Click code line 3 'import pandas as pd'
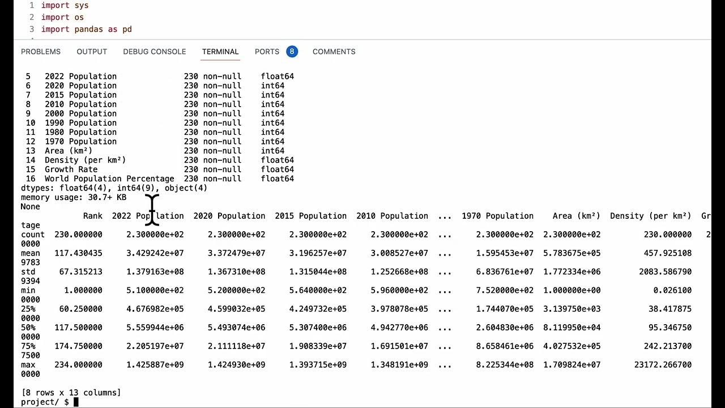This screenshot has height=408, width=725. coord(86,29)
